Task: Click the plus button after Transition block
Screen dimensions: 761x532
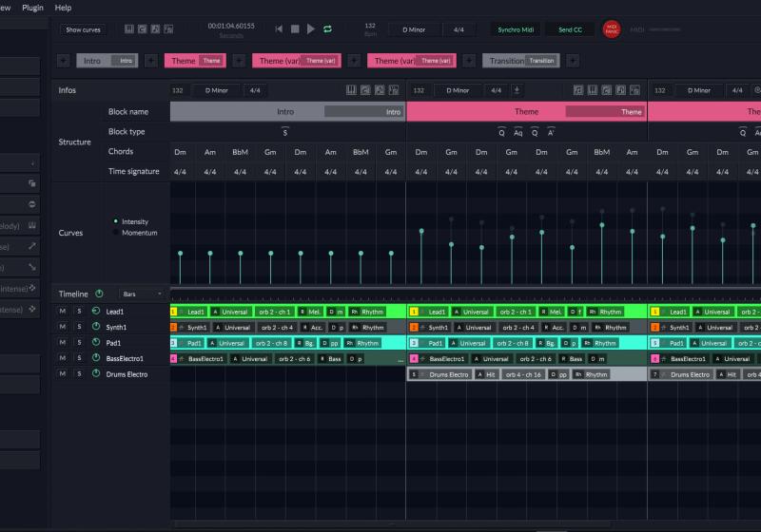Action: (573, 61)
